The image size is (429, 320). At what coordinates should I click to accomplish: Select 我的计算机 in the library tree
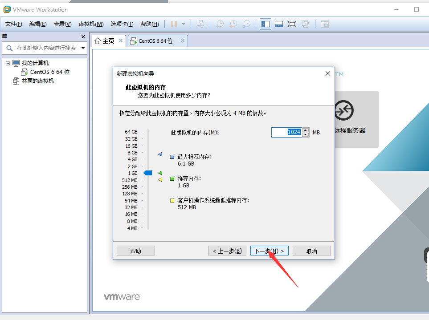point(35,63)
